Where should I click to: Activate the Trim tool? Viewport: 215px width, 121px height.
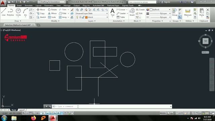tap(62, 10)
